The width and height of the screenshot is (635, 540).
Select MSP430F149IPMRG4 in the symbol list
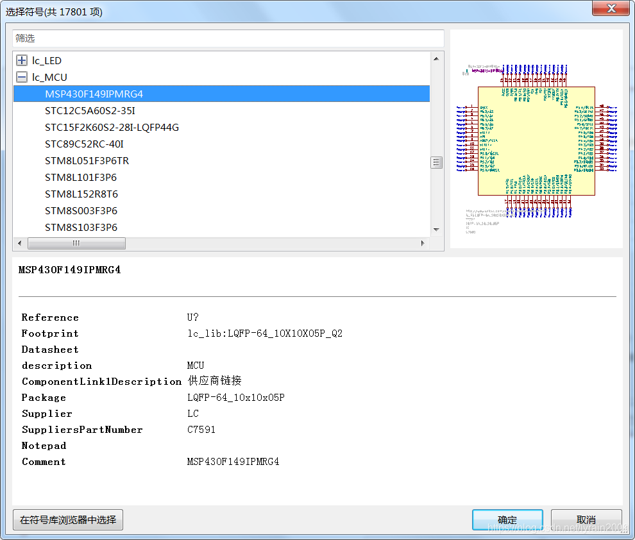221,94
